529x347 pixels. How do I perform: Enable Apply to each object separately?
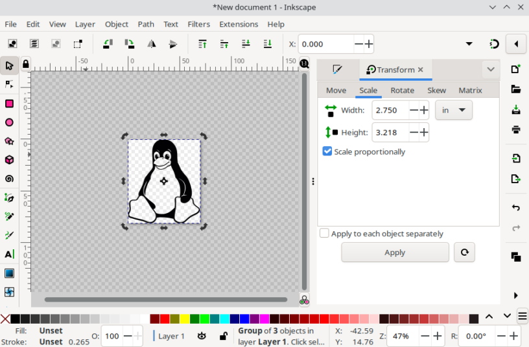[x=324, y=234]
